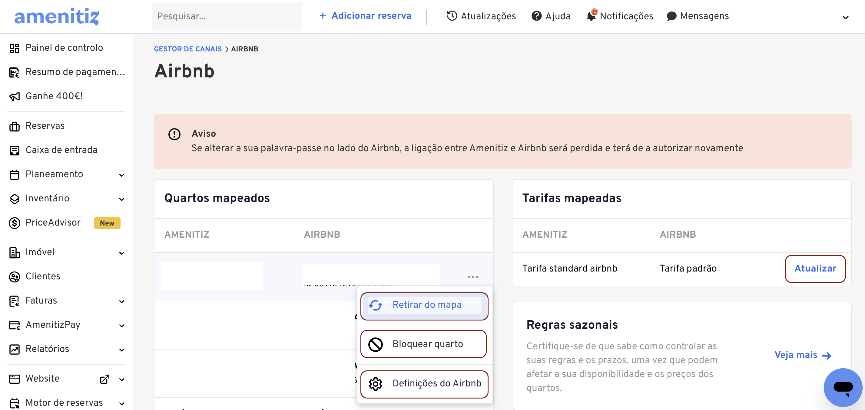Click the Atualizações history clock icon
This screenshot has height=410, width=865.
tap(452, 16)
